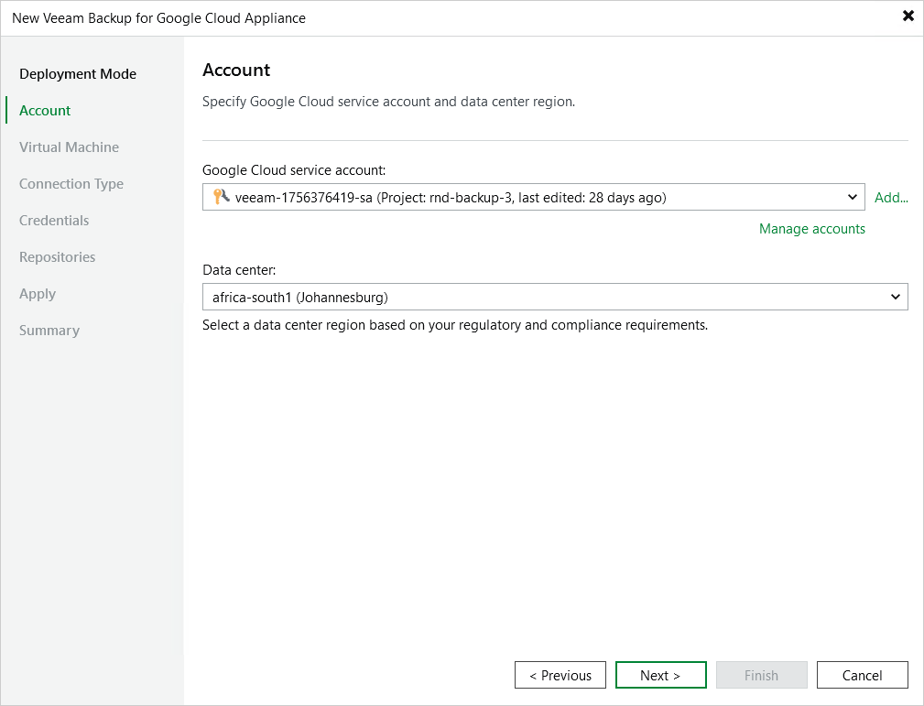The width and height of the screenshot is (924, 706).
Task: Click the Account page heading
Action: coord(236,71)
